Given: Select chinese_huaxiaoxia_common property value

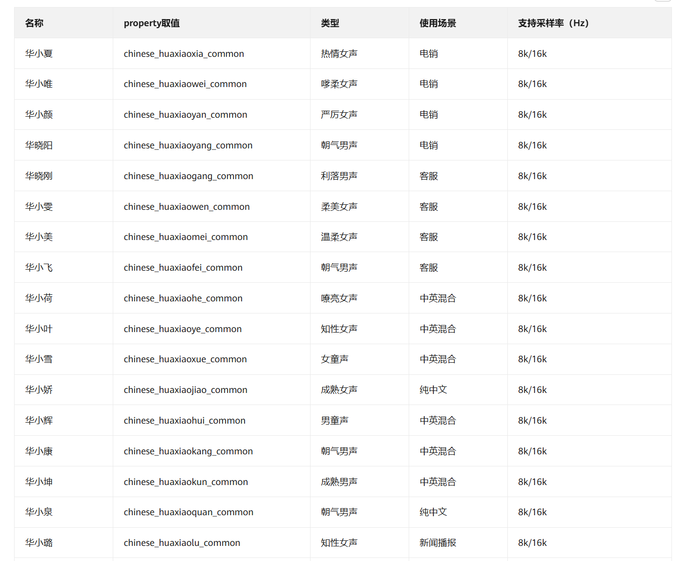Looking at the screenshot, I should 184,54.
